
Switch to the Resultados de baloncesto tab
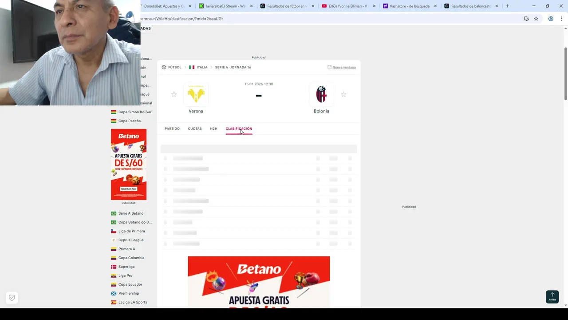tap(471, 6)
